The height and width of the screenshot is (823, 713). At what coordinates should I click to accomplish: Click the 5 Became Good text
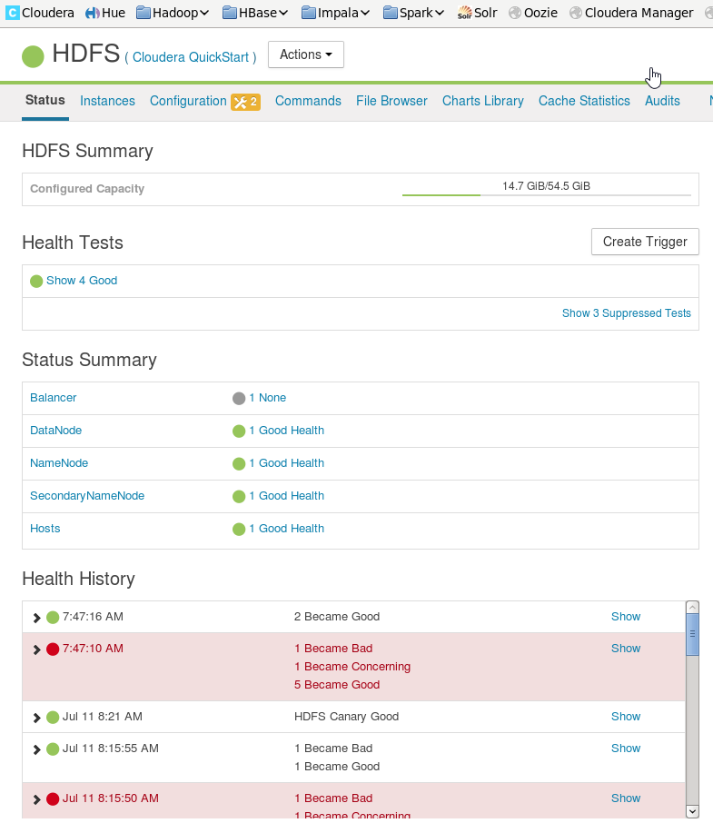(337, 685)
